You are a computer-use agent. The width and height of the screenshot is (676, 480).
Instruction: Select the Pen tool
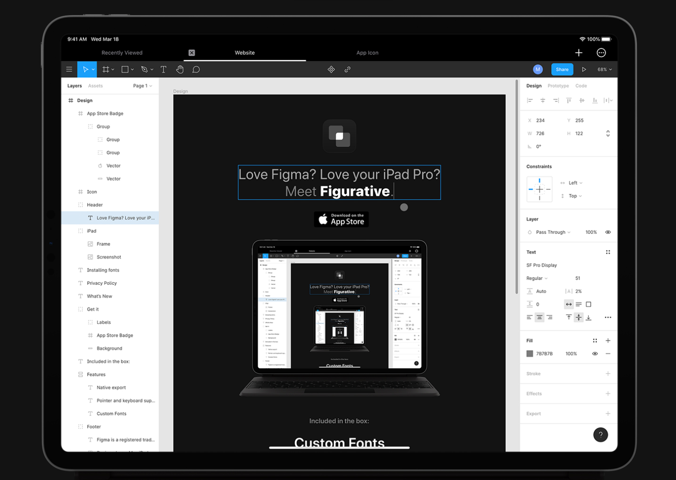144,69
